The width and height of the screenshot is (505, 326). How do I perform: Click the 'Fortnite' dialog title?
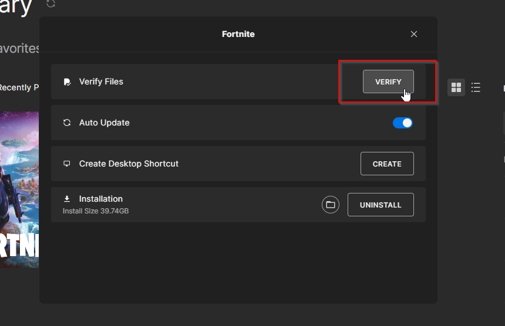(x=238, y=34)
